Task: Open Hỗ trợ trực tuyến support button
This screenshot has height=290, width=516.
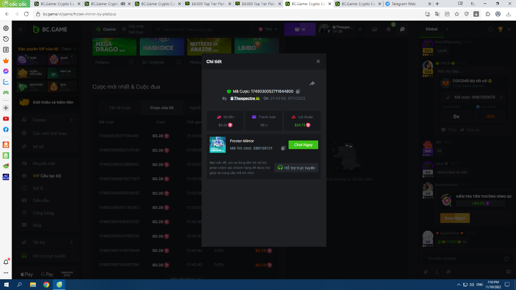Action: tap(296, 168)
